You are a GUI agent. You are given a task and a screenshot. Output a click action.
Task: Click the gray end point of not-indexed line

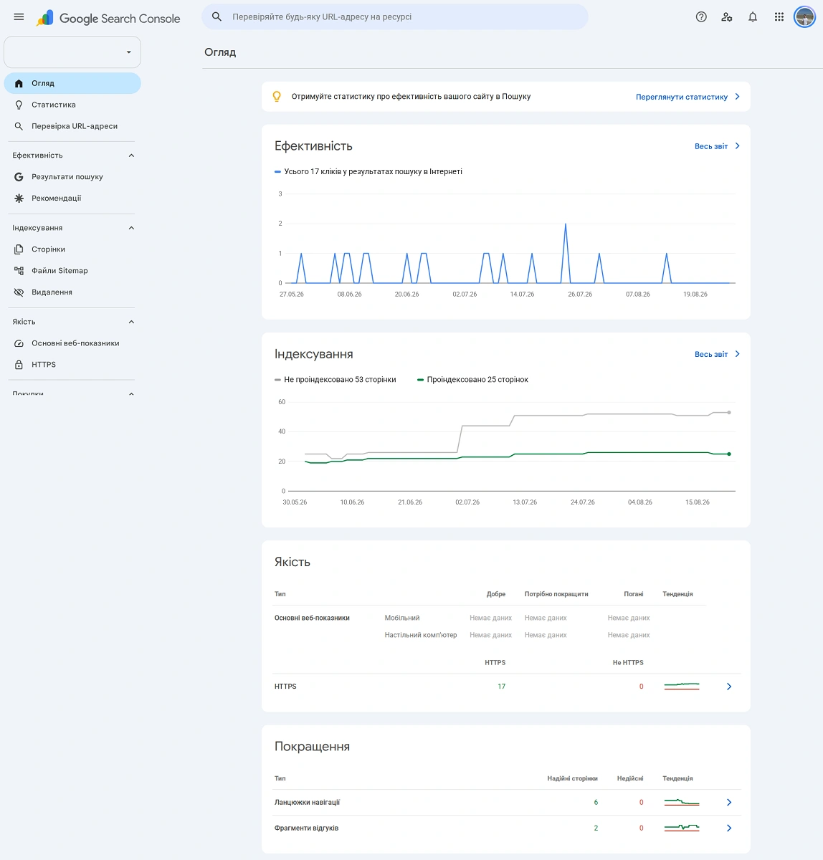(729, 413)
